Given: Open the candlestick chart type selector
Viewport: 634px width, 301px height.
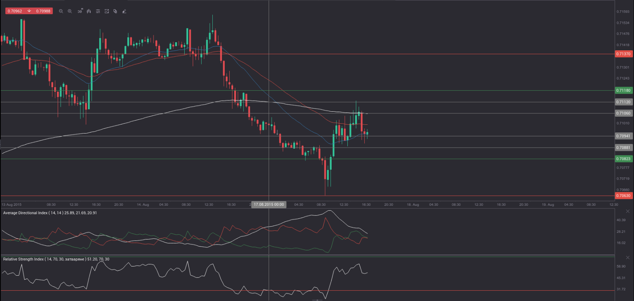Looking at the screenshot, I should click(89, 12).
